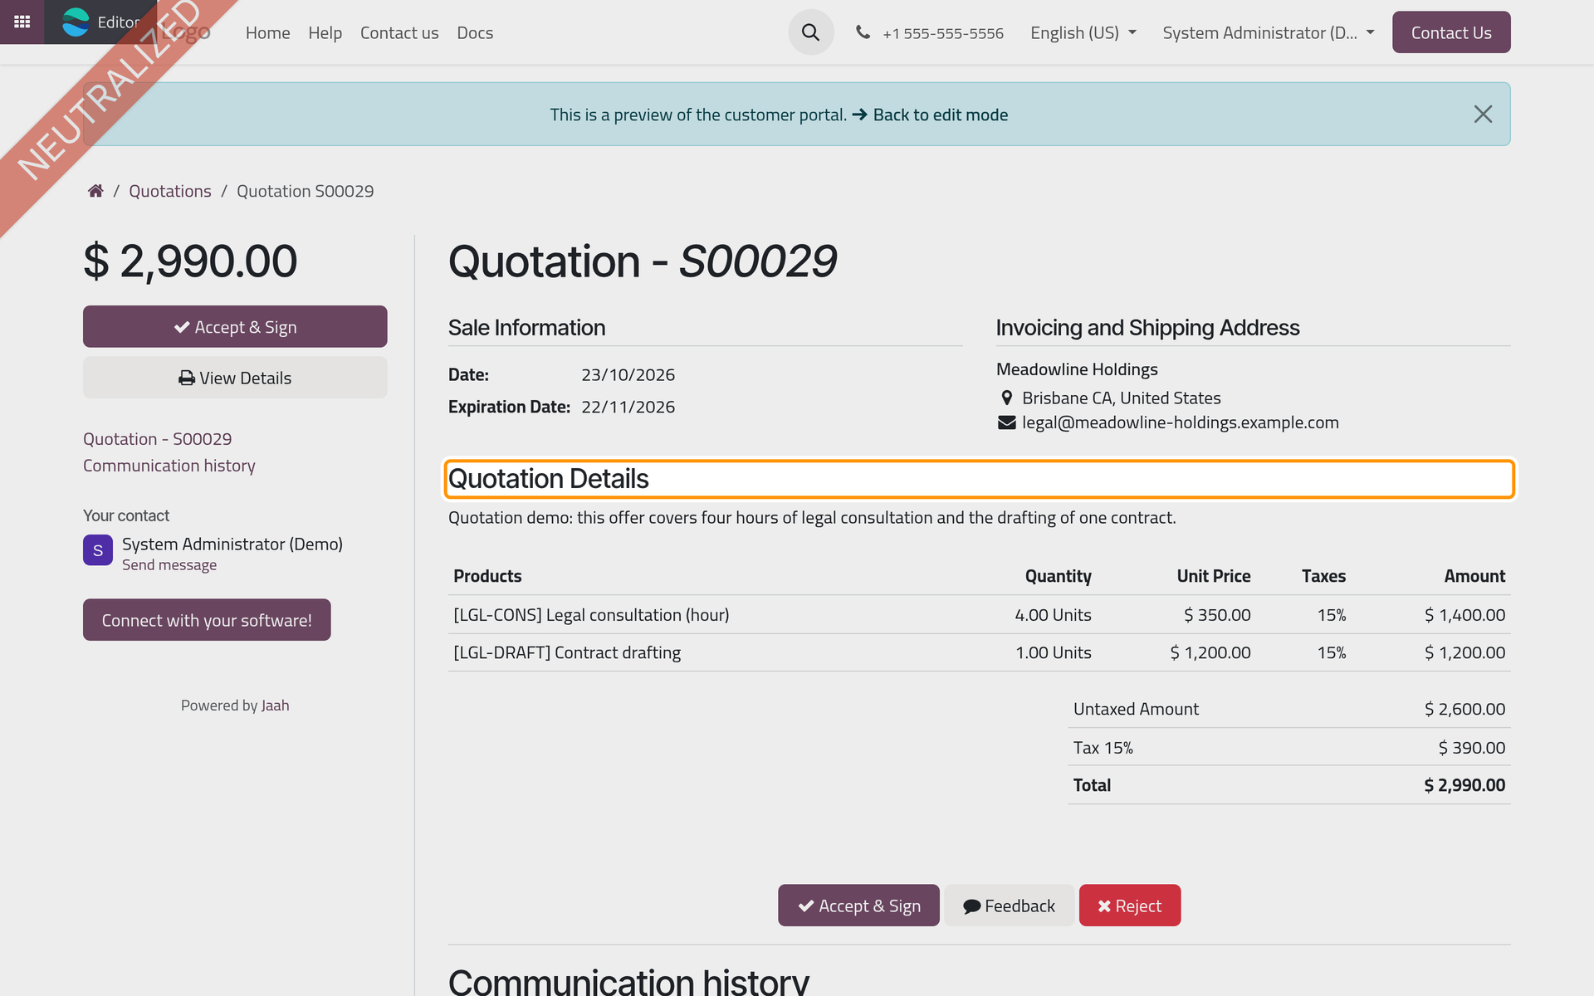This screenshot has height=996, width=1594.
Task: Click the Editor logo icon
Action: [76, 22]
